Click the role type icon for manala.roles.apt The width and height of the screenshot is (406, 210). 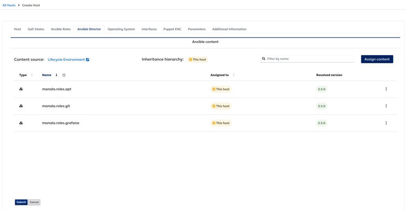pyautogui.click(x=21, y=89)
